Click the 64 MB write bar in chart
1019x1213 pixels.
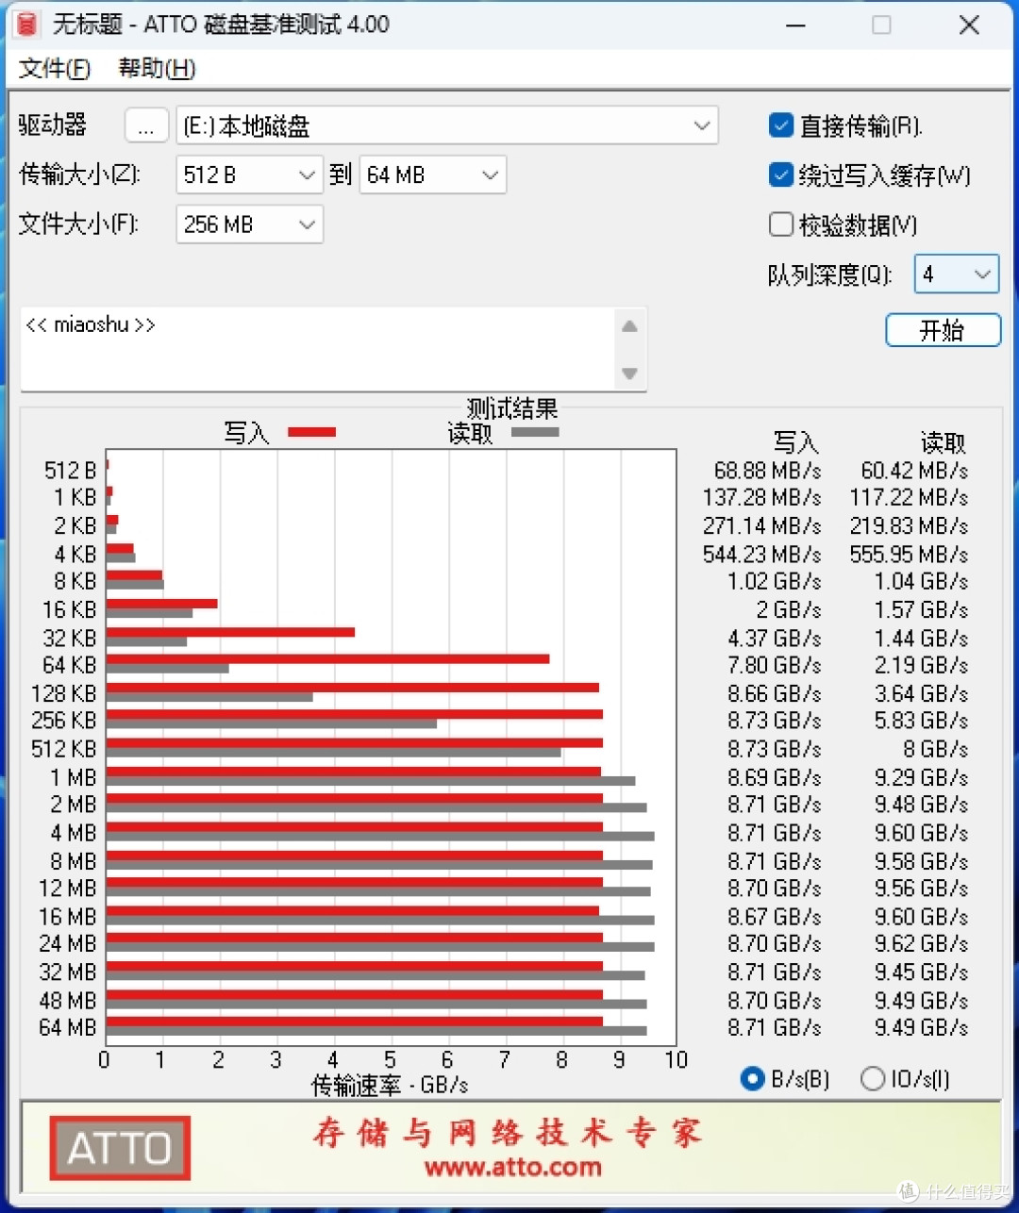tap(354, 1022)
